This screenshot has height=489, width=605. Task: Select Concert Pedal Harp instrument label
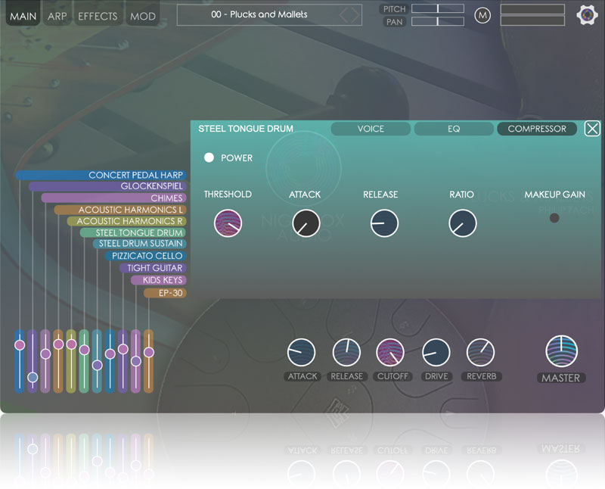(x=101, y=175)
